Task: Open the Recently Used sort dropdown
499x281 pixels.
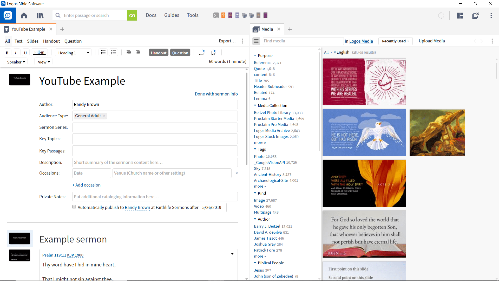Action: click(x=395, y=41)
